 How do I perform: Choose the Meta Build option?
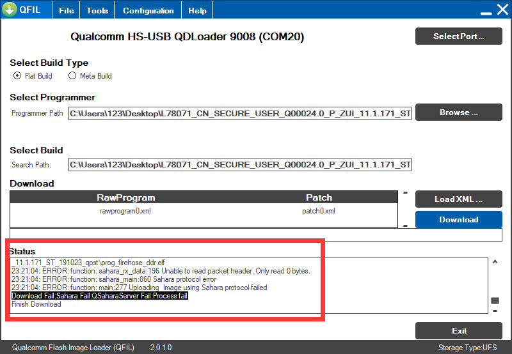(x=72, y=76)
